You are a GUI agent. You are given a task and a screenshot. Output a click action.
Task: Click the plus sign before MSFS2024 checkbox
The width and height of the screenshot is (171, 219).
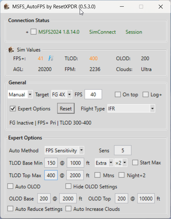click(27, 32)
